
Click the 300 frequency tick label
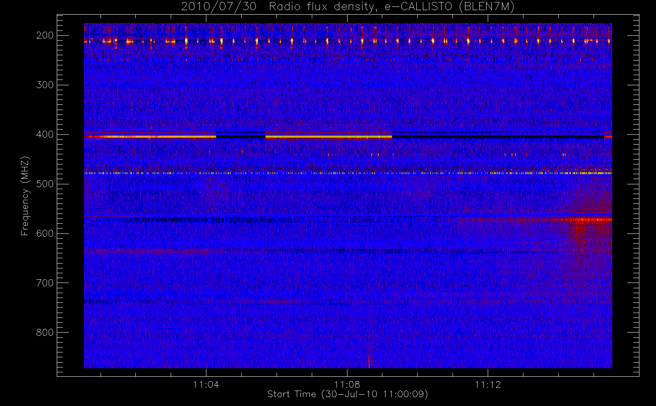point(45,85)
